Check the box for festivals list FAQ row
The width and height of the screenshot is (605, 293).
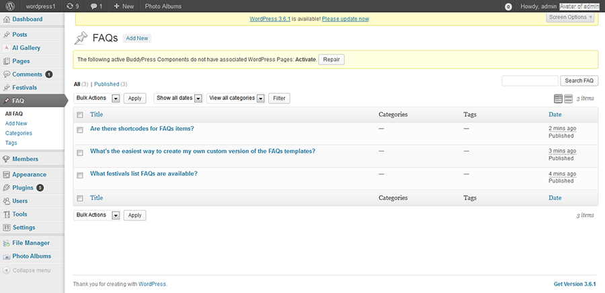(x=80, y=175)
